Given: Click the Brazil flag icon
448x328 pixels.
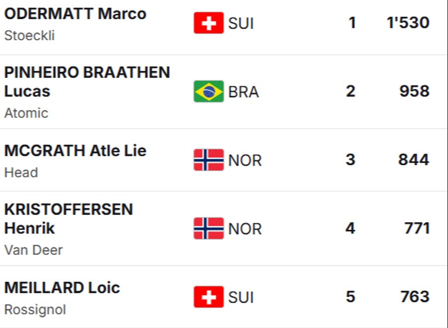Looking at the screenshot, I should (209, 92).
